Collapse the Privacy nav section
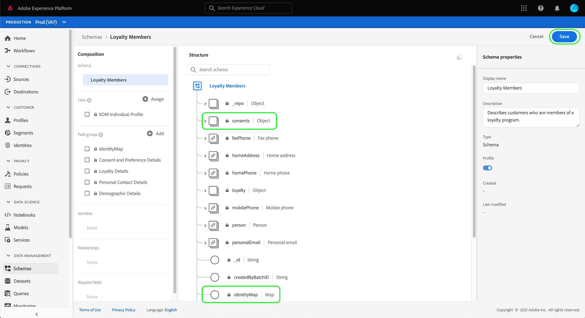The width and height of the screenshot is (585, 318). coord(8,161)
